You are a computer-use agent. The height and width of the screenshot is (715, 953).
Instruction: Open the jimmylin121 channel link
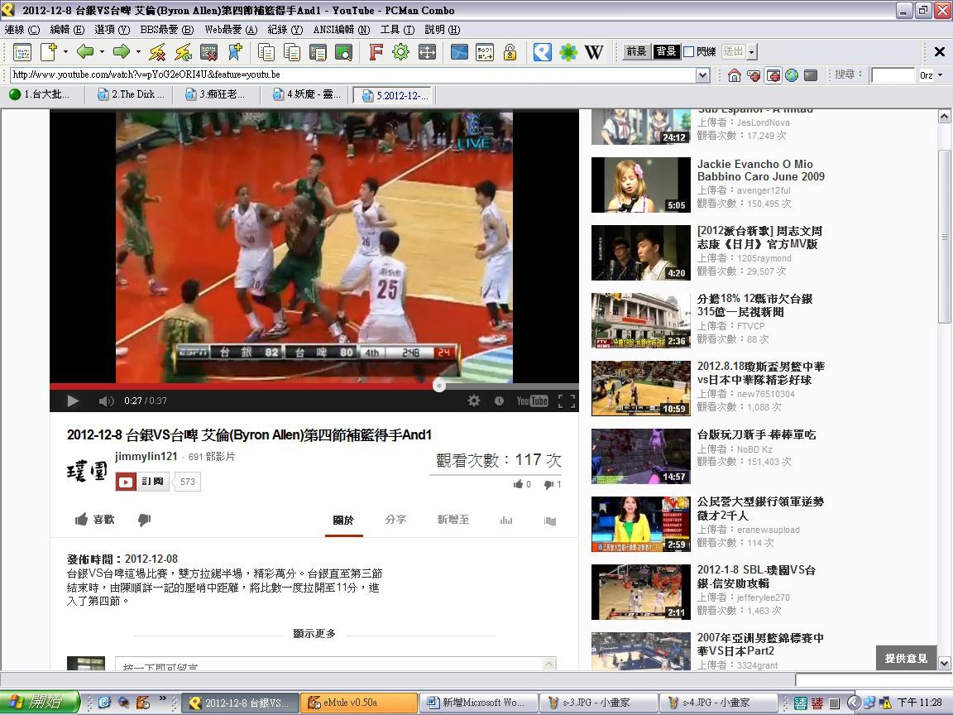pyautogui.click(x=146, y=457)
